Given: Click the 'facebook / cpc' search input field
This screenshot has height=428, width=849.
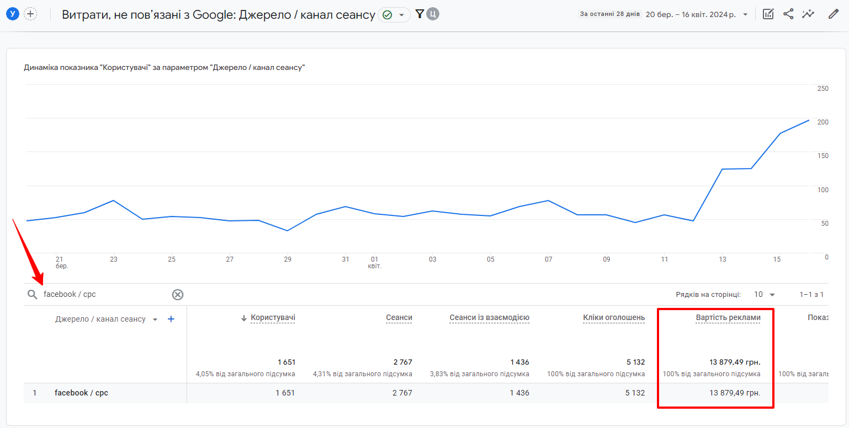Looking at the screenshot, I should pos(105,295).
